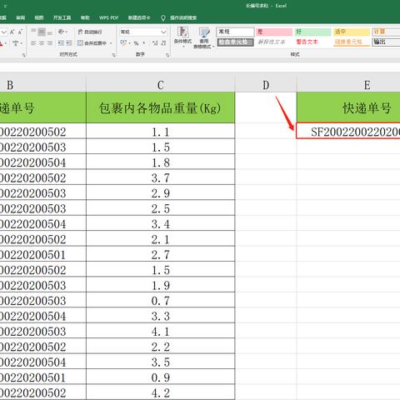This screenshot has width=400, height=400.
Task: Apply Comma Style number format
Action: click(x=144, y=43)
